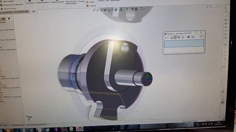Click the Шаблон template button
Image resolution: width=236 pixels, height=132 pixels.
pos(91,6)
